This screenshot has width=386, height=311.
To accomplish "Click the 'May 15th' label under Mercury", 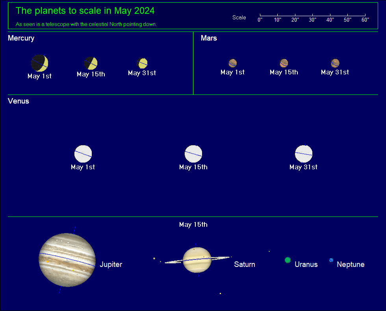I will 91,74.
